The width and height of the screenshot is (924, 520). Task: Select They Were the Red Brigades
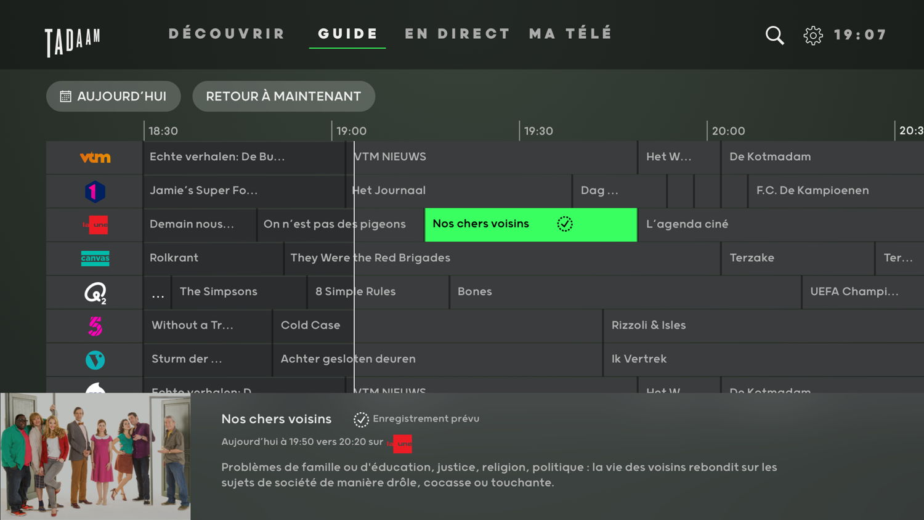[x=502, y=258]
